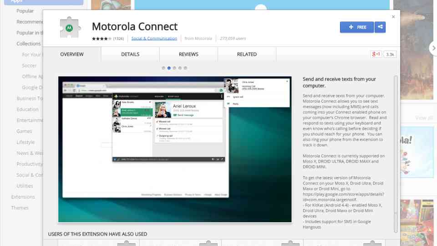The width and height of the screenshot is (437, 246).
Task: Close the extension details dialog
Action: pos(393,17)
